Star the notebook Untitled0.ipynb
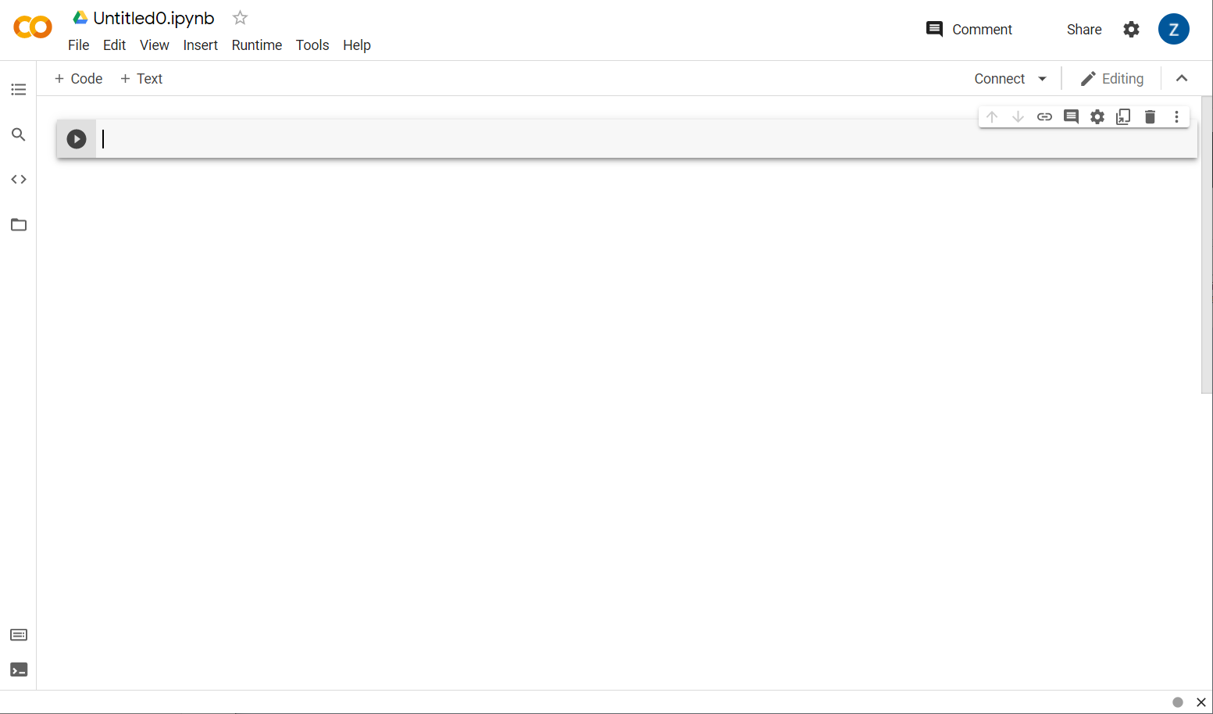1213x714 pixels. pyautogui.click(x=240, y=18)
